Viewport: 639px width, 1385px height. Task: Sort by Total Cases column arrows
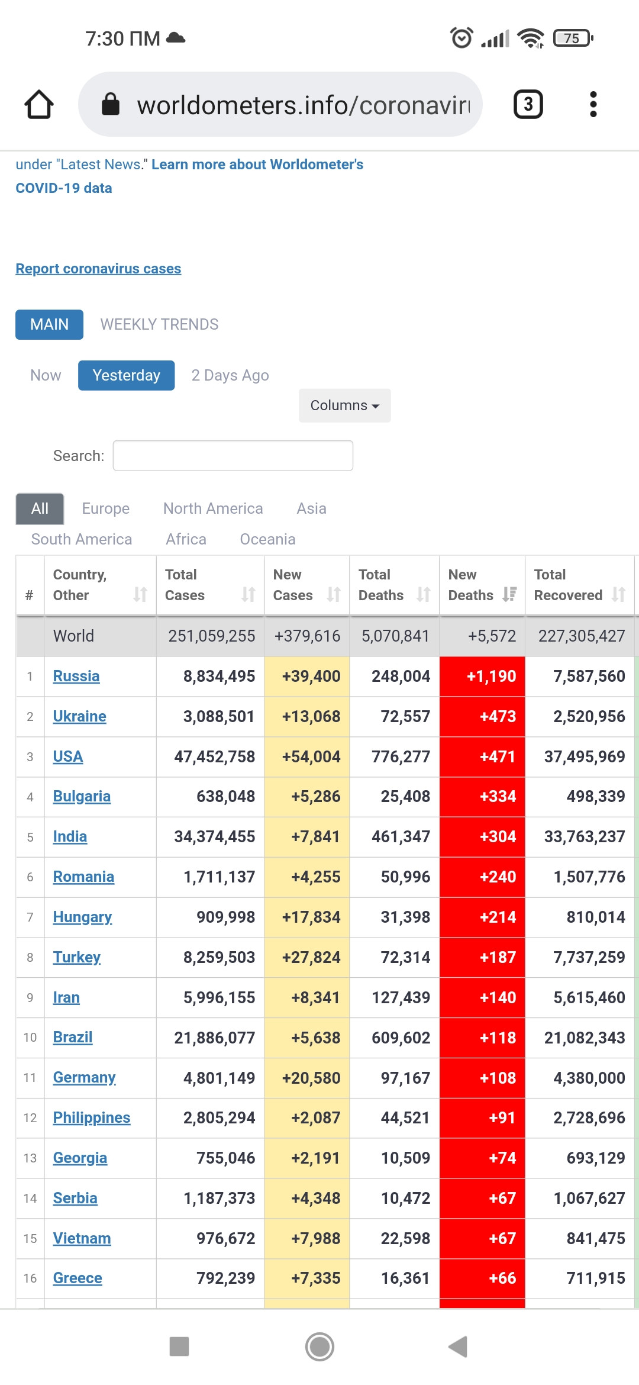tap(248, 594)
